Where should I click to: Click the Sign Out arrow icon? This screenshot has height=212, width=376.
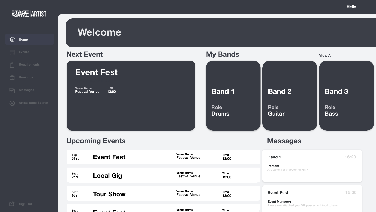click(12, 204)
